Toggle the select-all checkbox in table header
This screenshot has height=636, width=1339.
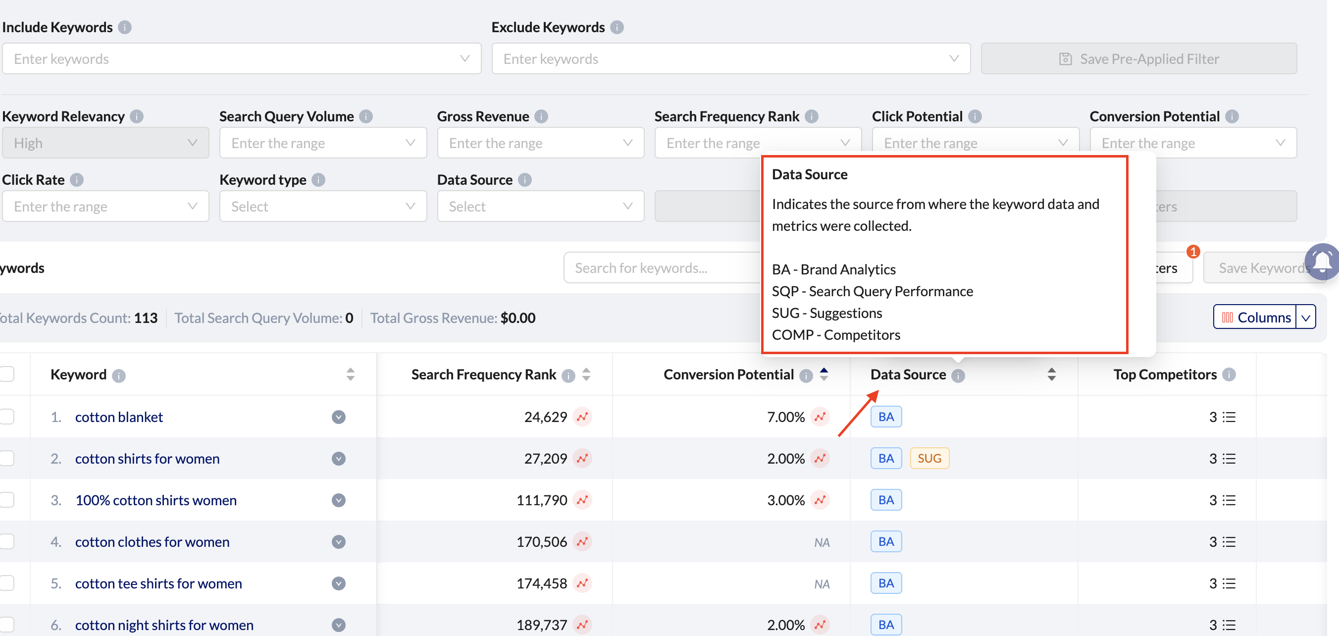point(7,374)
